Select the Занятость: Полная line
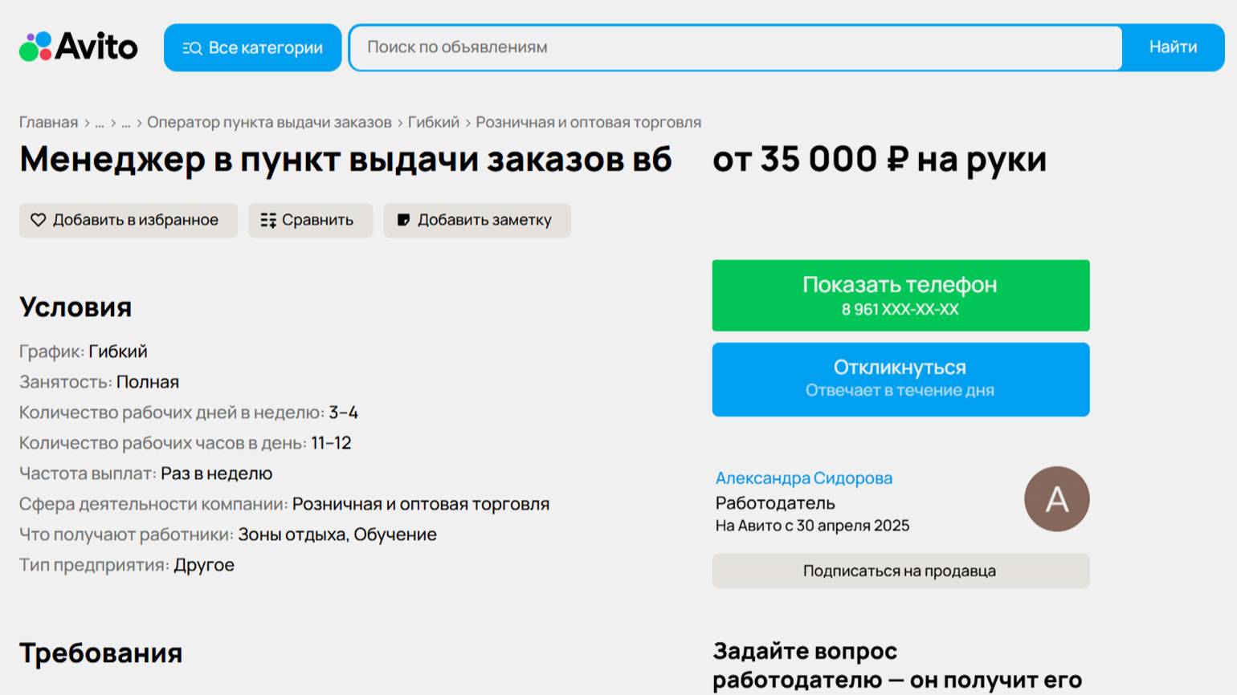Screen dimensions: 1237x695 pos(99,382)
